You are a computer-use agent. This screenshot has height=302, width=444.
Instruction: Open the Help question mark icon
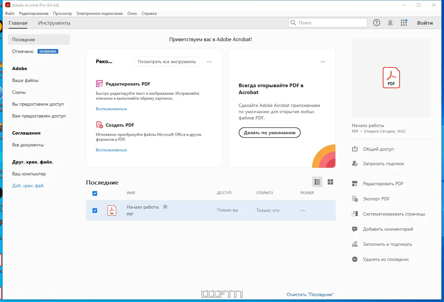point(377,23)
